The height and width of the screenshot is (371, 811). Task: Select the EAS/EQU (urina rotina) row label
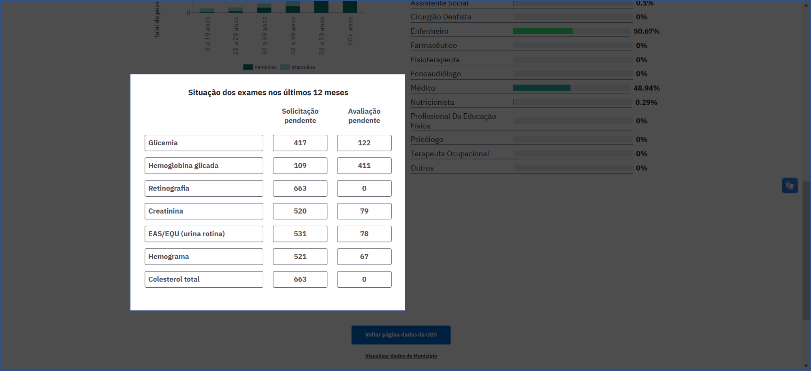(x=204, y=234)
